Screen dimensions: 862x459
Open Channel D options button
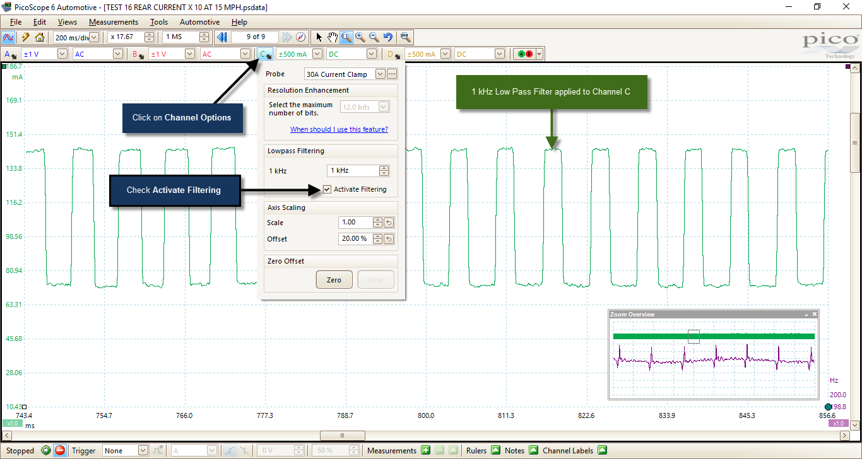click(x=394, y=54)
